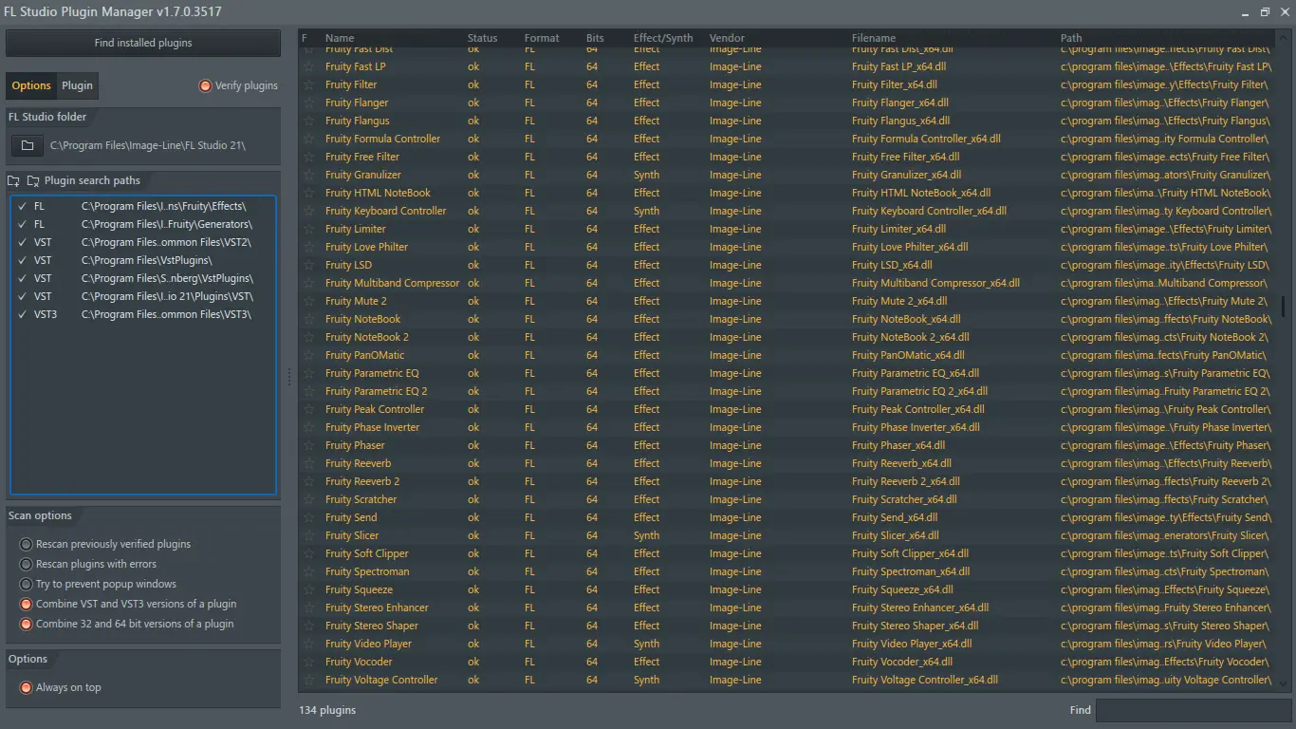Toggle Combine 32 and 64 bit versions
The image size is (1296, 729).
pos(26,624)
